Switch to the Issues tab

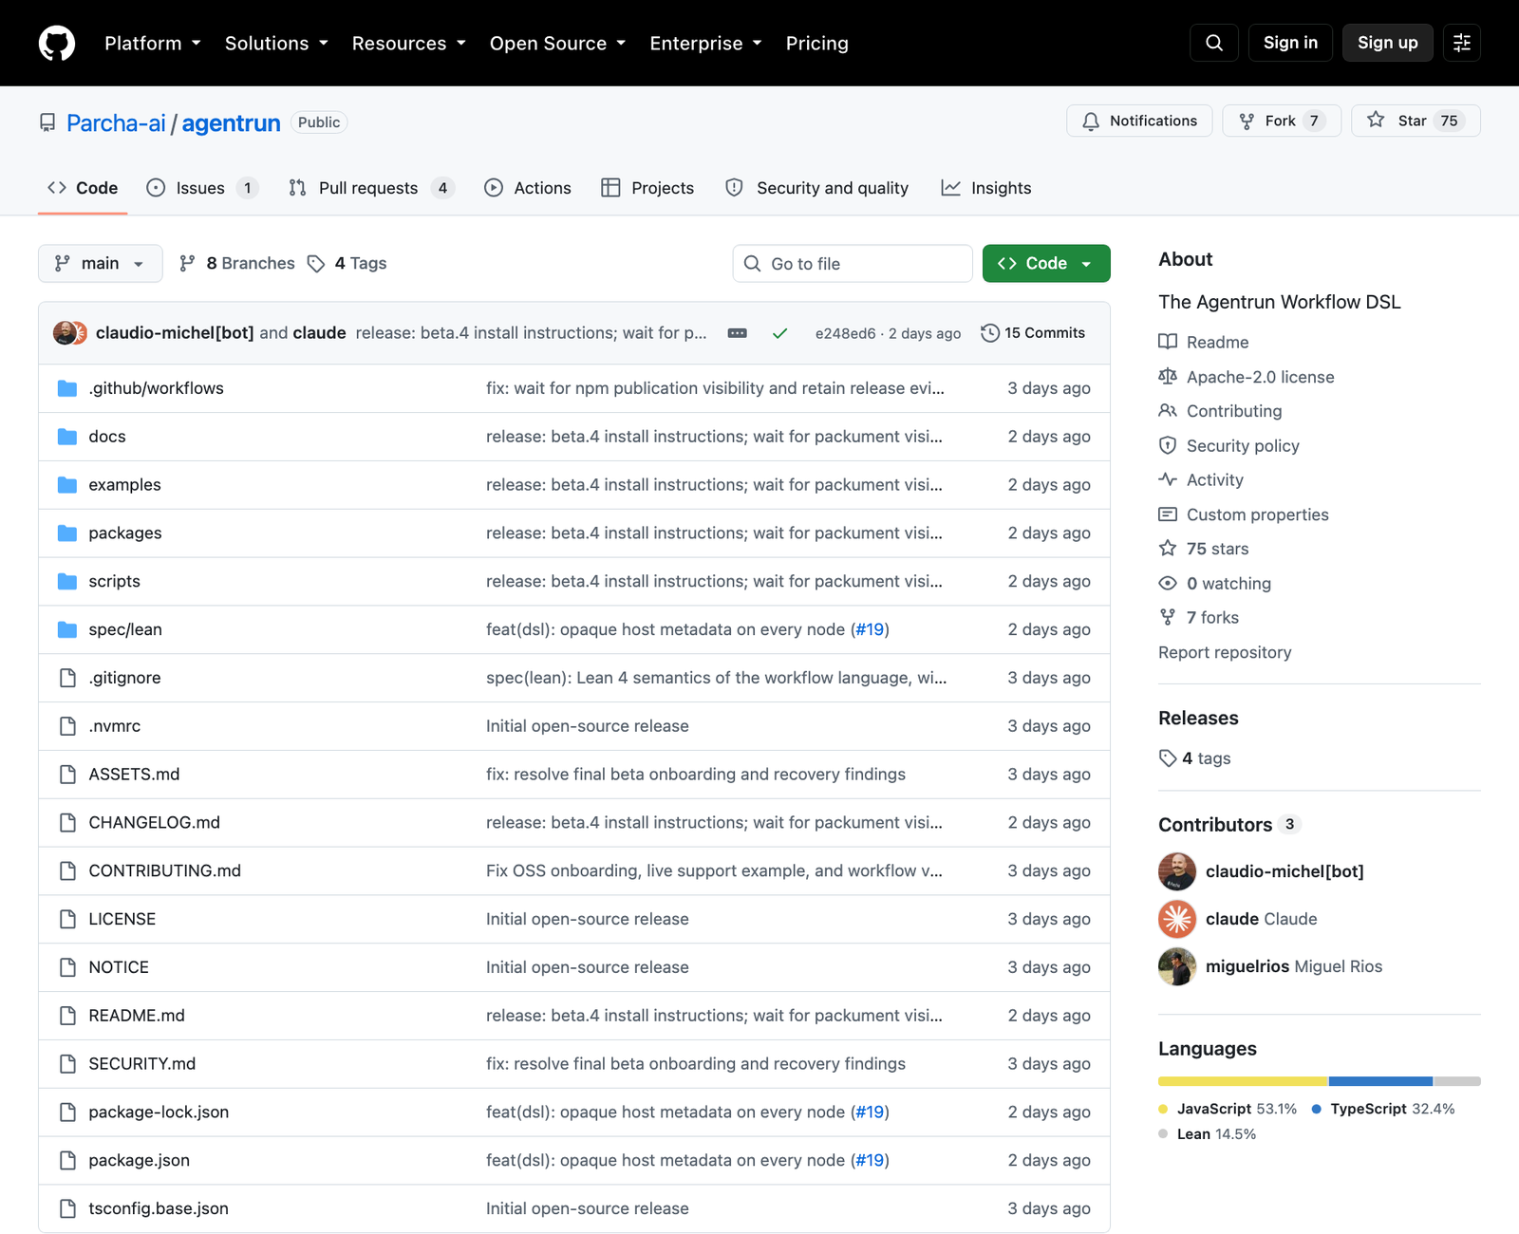[201, 188]
